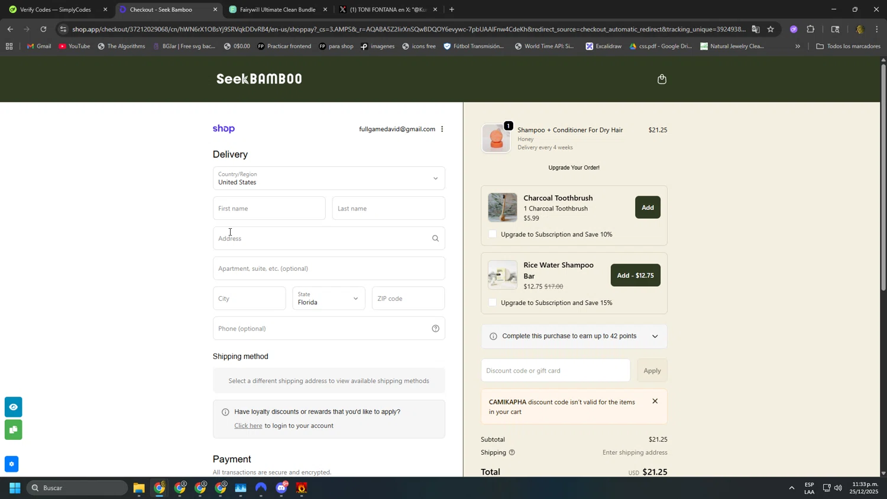The width and height of the screenshot is (887, 499).
Task: Click the Apply discount button
Action: coord(652,371)
